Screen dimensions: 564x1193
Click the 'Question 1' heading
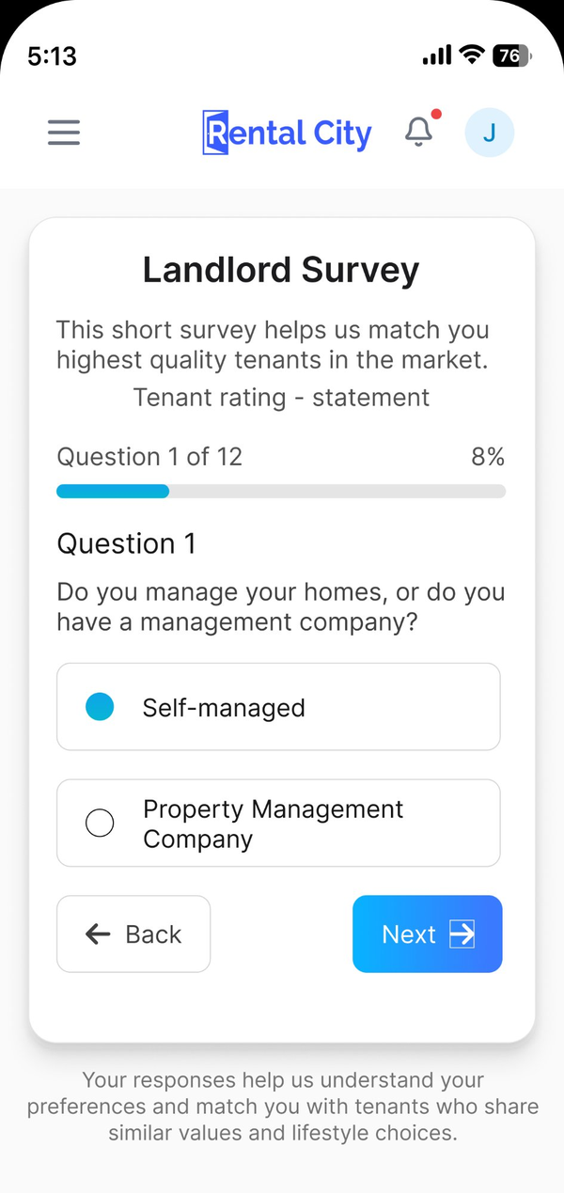127,543
